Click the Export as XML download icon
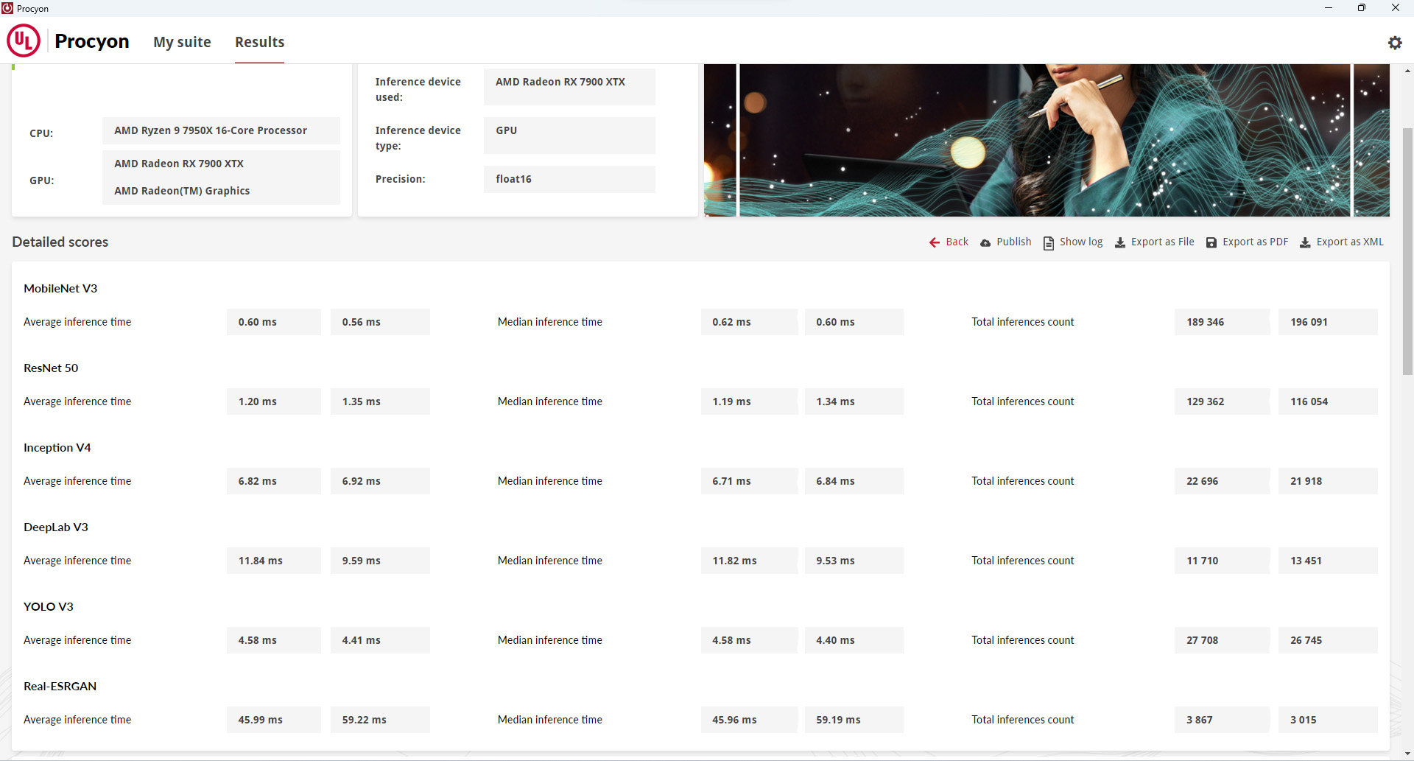 click(x=1304, y=242)
